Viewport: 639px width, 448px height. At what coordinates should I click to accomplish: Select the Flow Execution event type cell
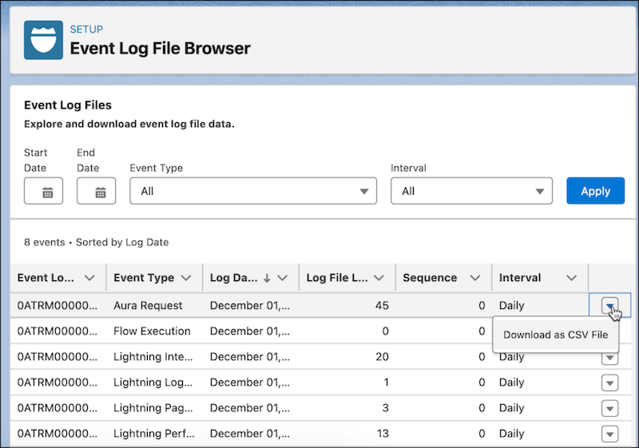click(x=153, y=331)
